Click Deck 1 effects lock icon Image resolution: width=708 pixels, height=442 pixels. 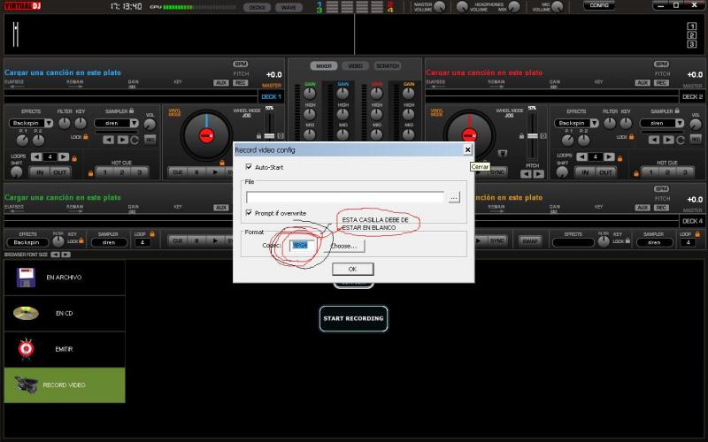(x=86, y=137)
